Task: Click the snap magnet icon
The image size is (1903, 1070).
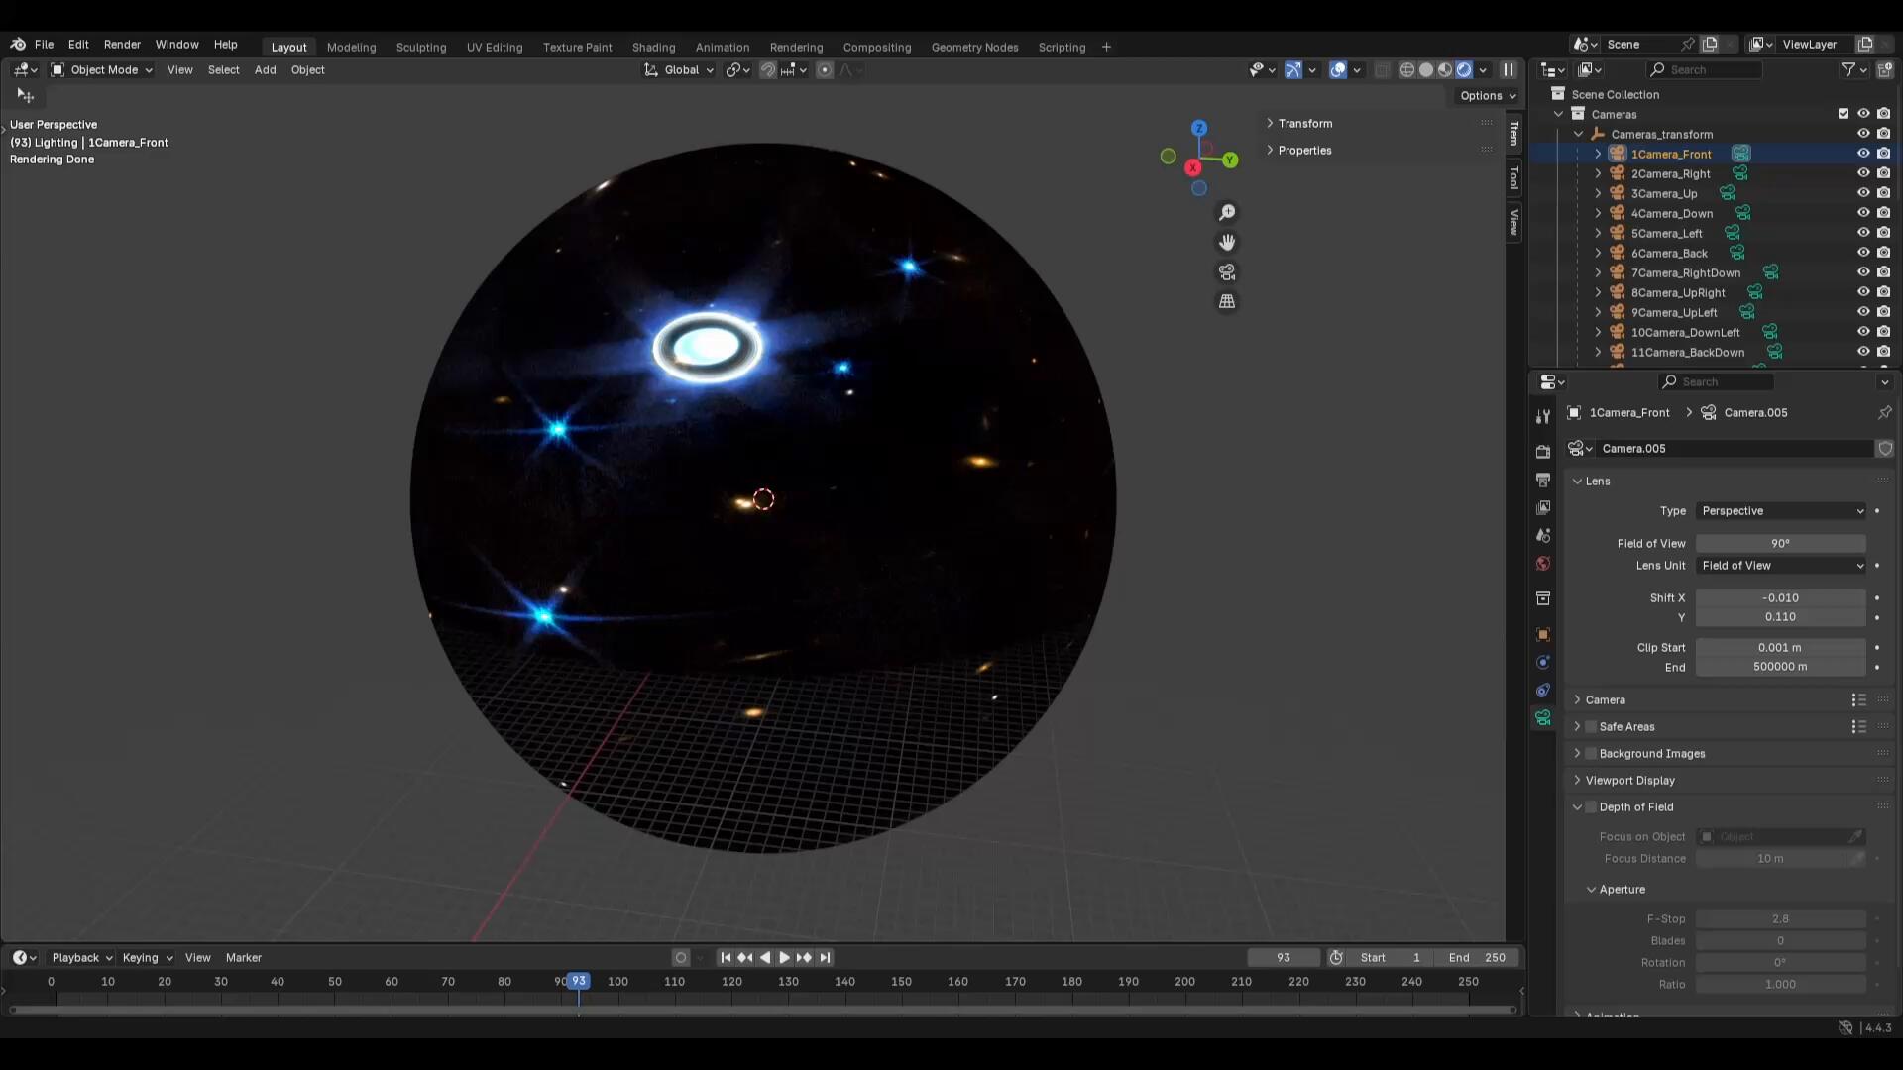Action: pos(768,69)
